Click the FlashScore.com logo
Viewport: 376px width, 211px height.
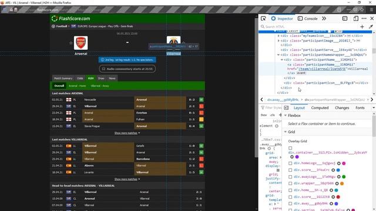[71, 18]
